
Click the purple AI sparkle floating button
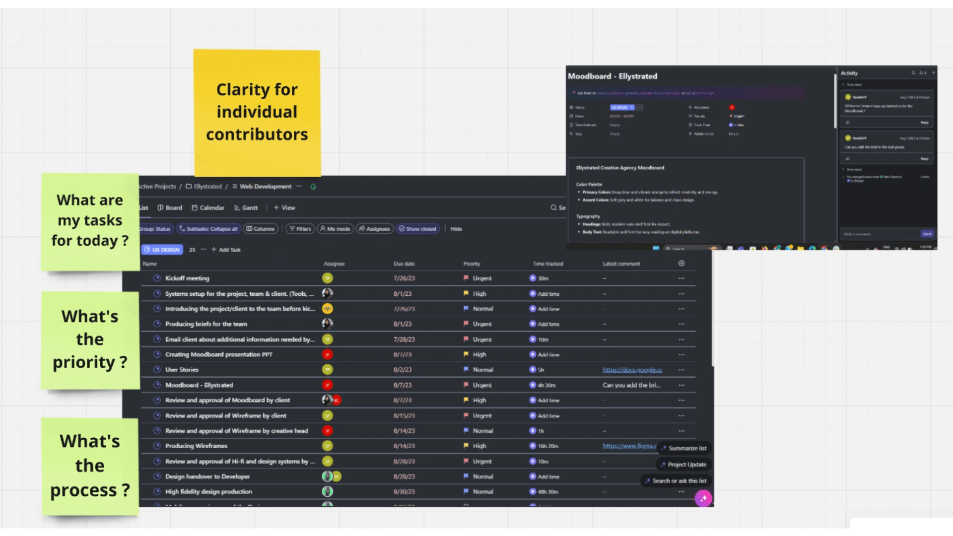tap(703, 498)
